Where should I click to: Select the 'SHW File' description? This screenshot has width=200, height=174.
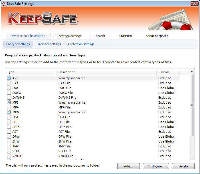tap(65, 141)
